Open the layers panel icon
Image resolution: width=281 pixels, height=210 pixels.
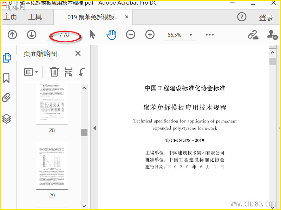point(6,119)
